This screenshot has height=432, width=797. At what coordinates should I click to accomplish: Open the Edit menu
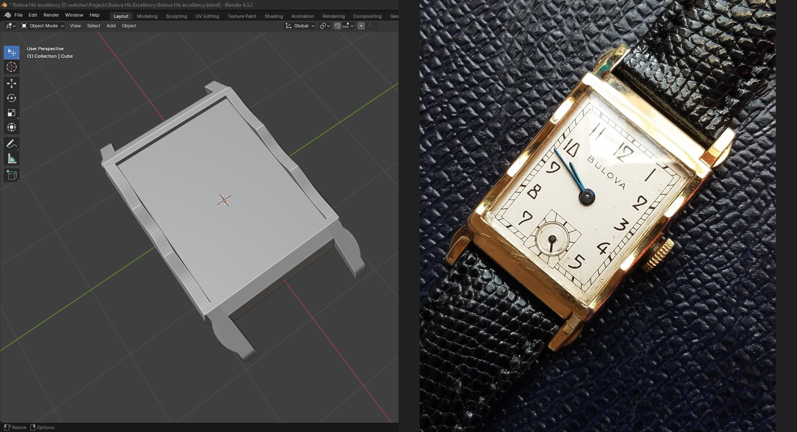(x=33, y=15)
